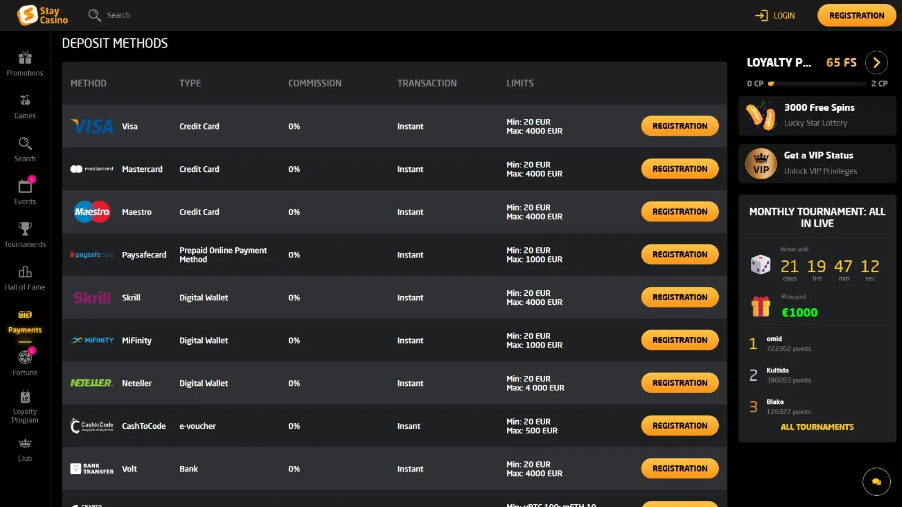
Task: Select Payments in the sidebar menu
Action: click(x=25, y=322)
